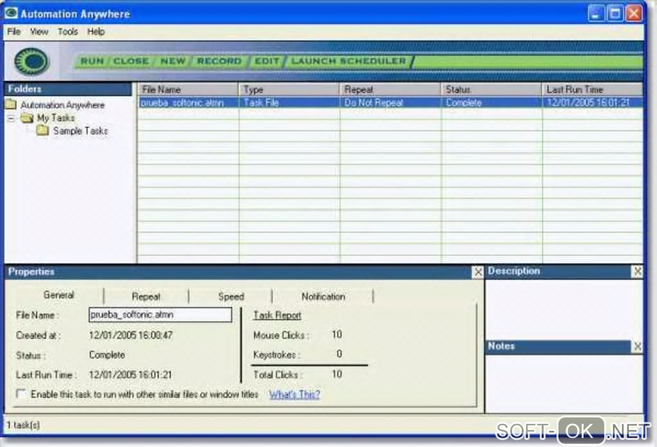Click inside the Description text area
The image size is (657, 447).
click(564, 309)
